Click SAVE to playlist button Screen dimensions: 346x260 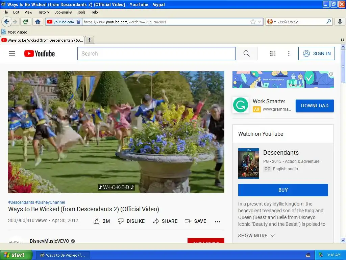196,221
